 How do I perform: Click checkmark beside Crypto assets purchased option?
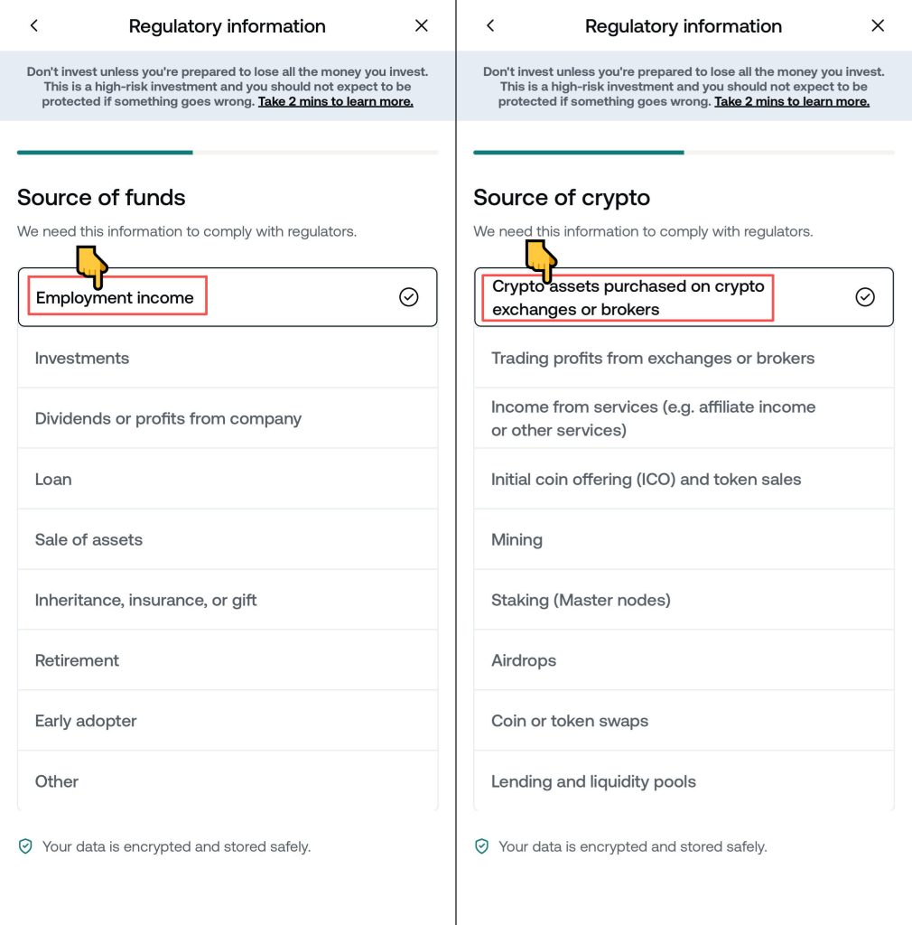point(864,297)
